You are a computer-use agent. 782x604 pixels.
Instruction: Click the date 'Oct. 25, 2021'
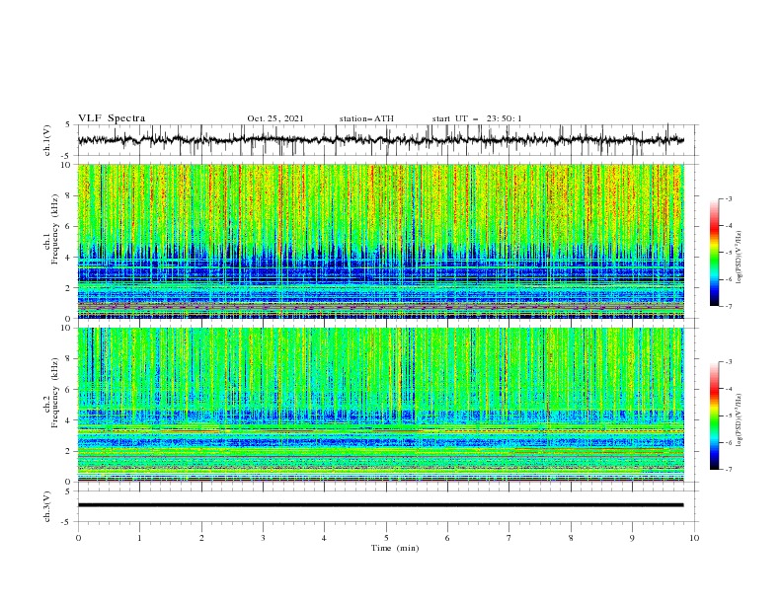tap(275, 118)
